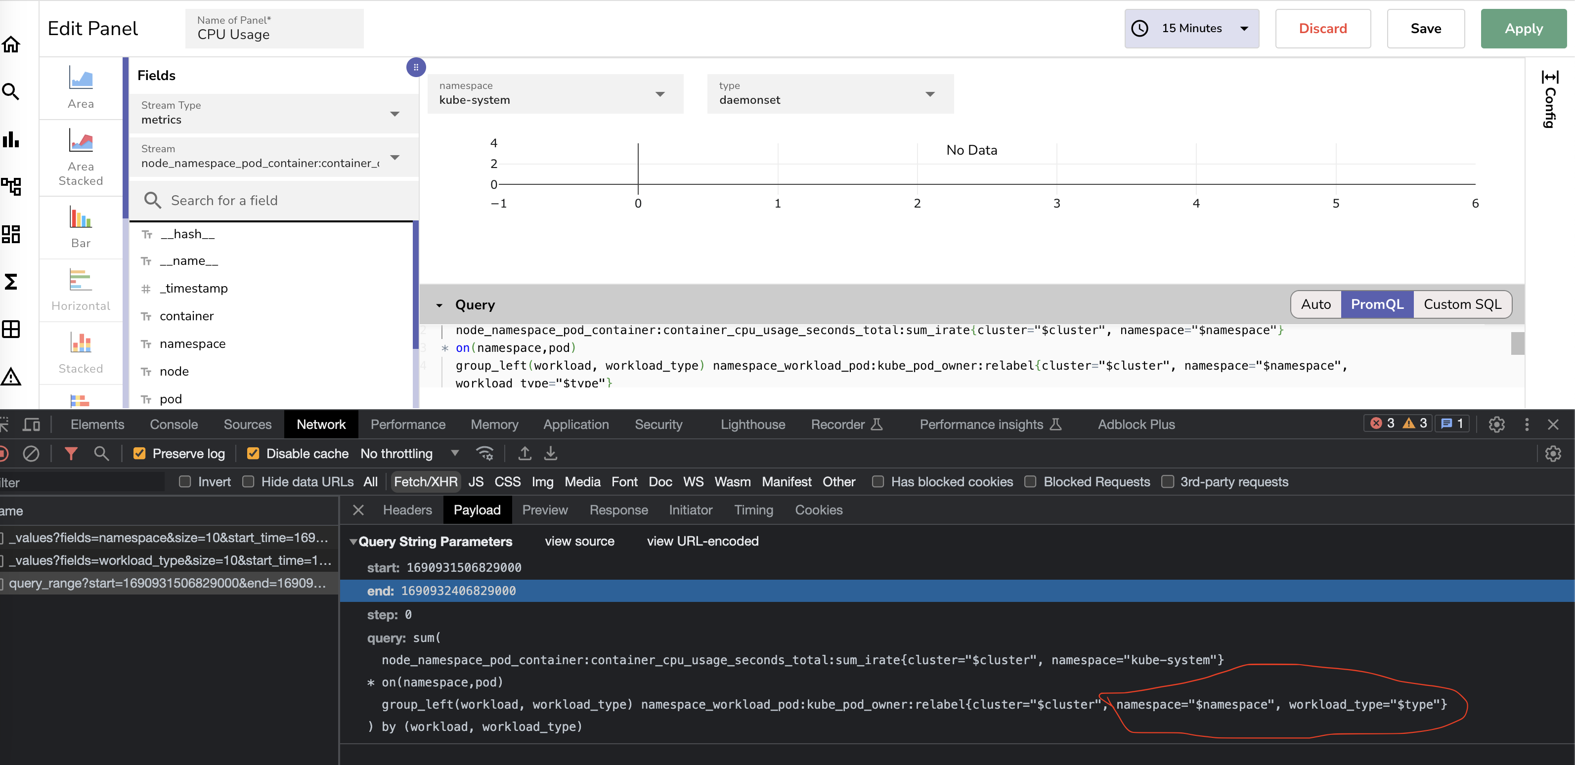Open Network panel settings gear
This screenshot has width=1575, height=765.
point(1553,453)
